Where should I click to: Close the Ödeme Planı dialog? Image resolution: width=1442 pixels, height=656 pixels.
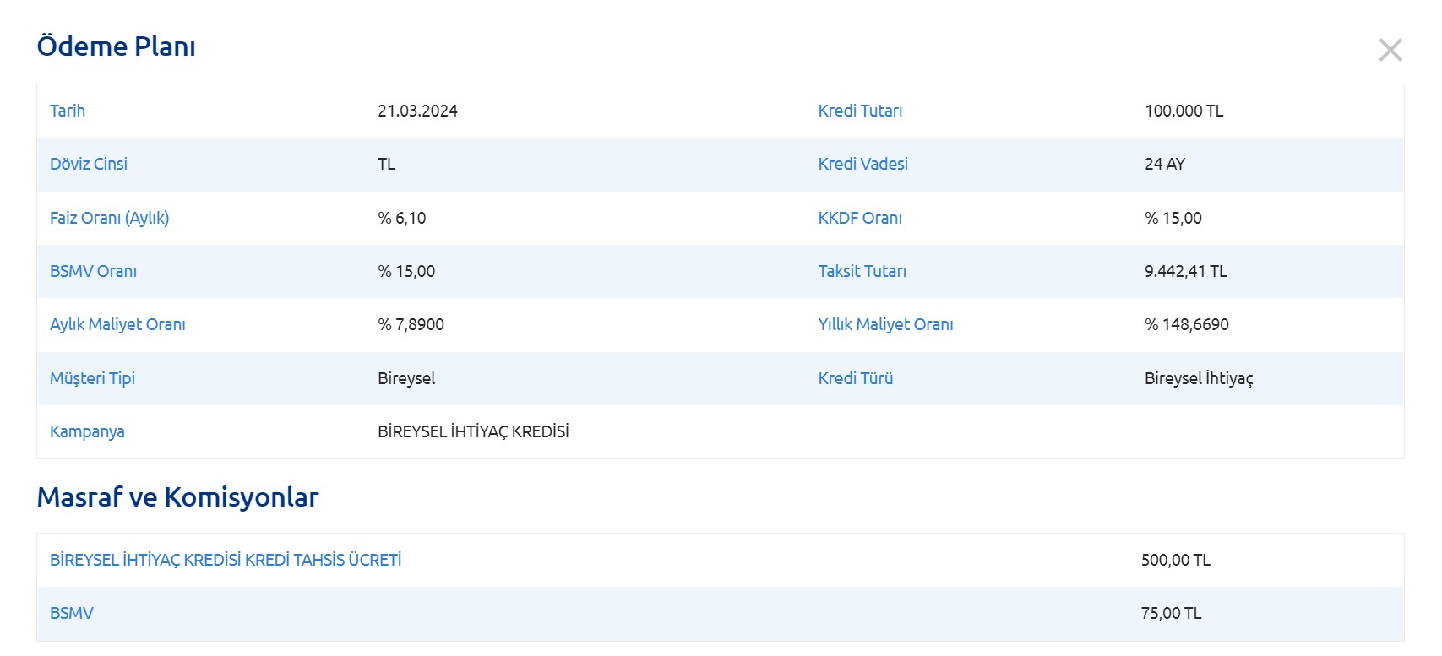(1390, 50)
